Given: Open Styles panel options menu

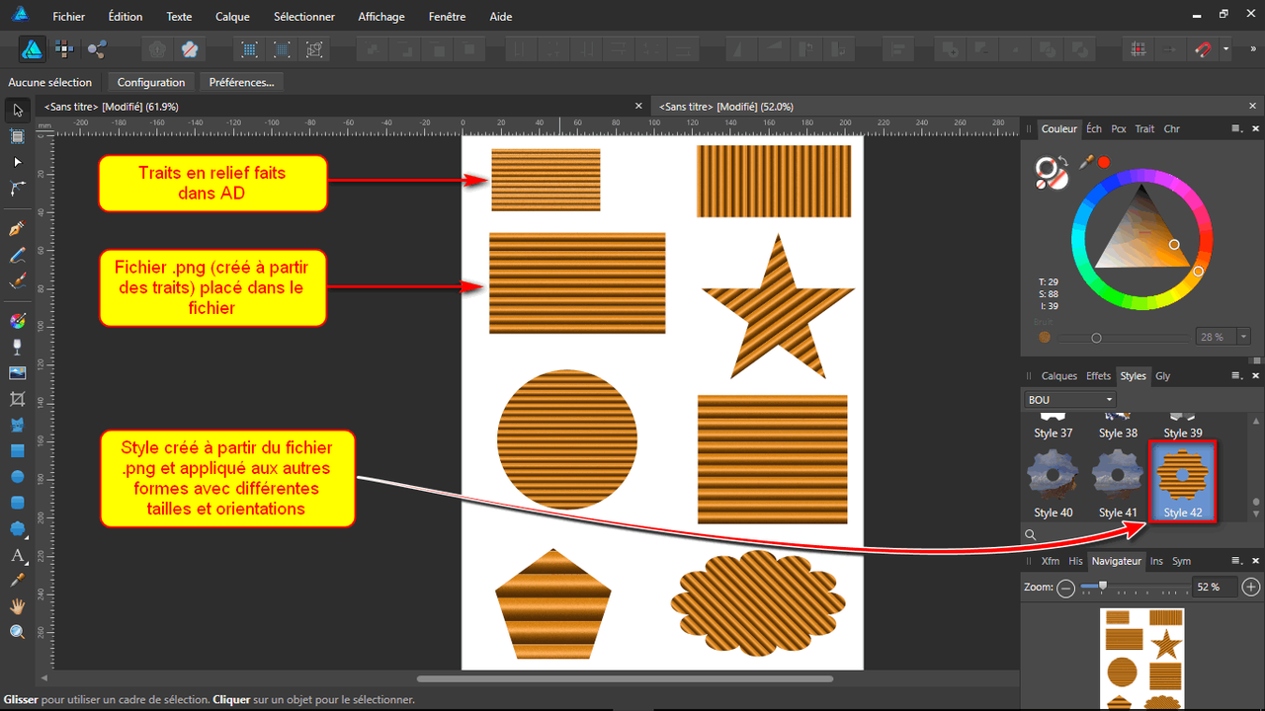Looking at the screenshot, I should pos(1235,376).
